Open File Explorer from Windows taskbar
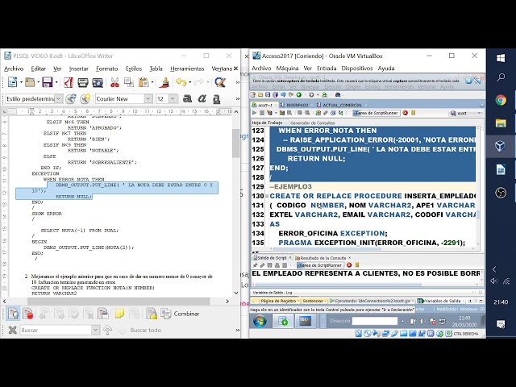516x387 pixels. 501,123
